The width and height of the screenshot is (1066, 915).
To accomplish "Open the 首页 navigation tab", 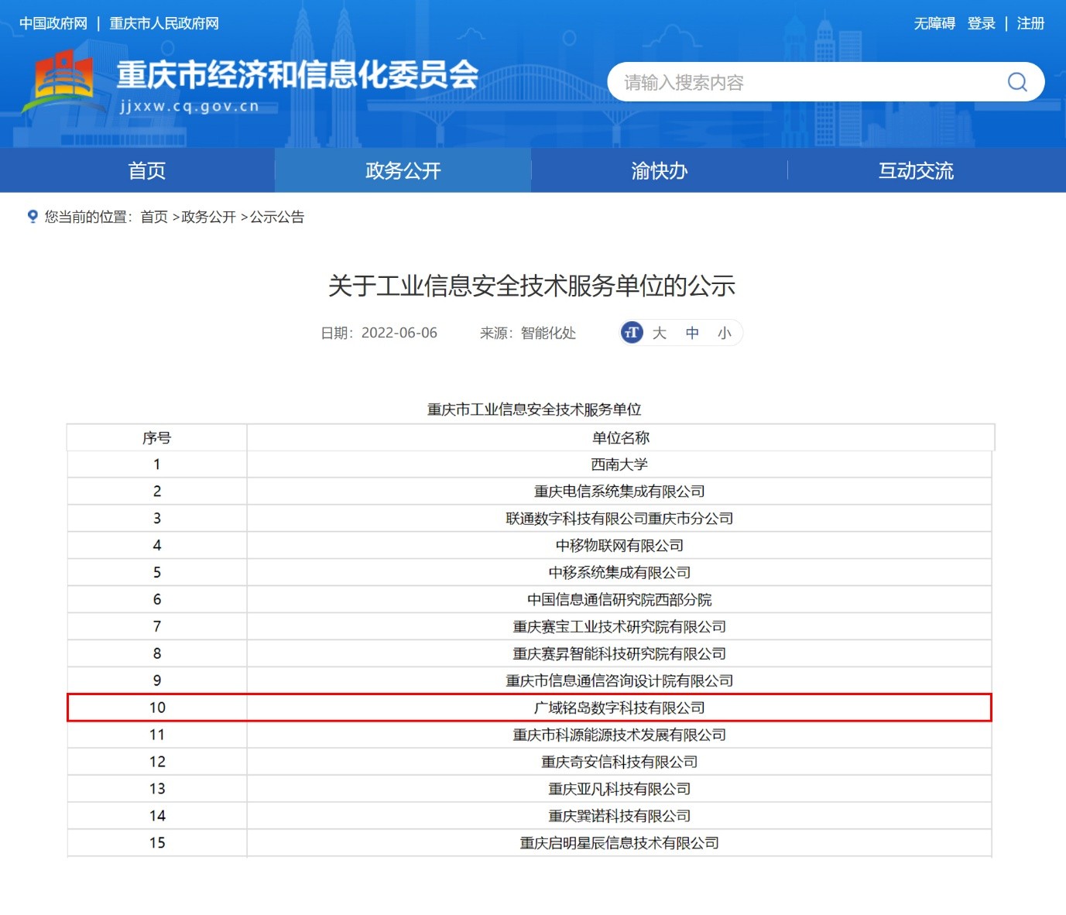I will (146, 170).
